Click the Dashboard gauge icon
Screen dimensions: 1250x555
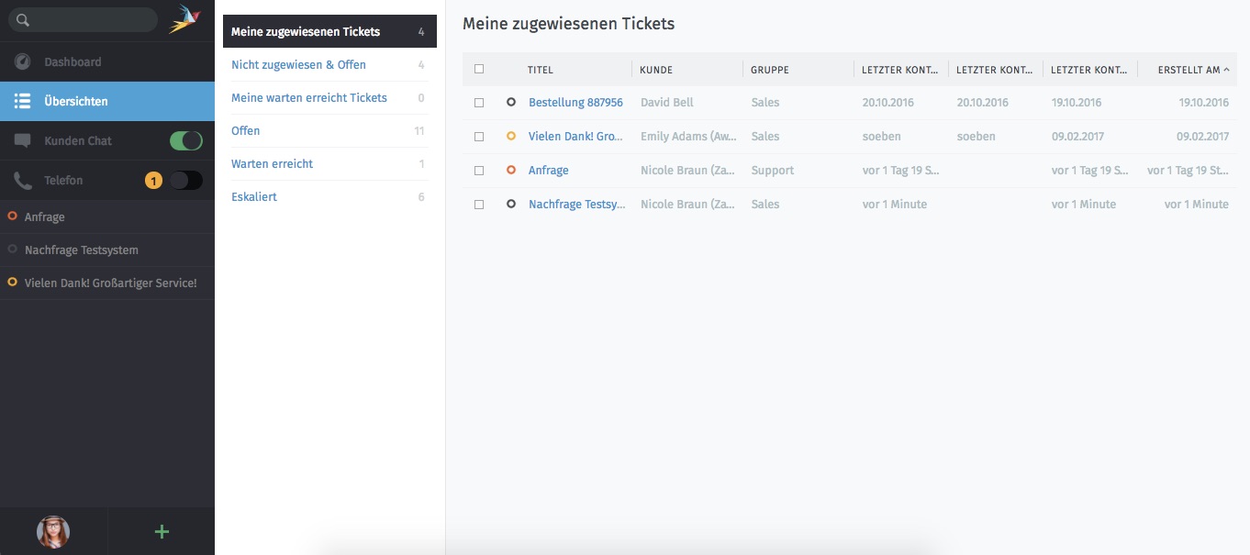click(22, 61)
